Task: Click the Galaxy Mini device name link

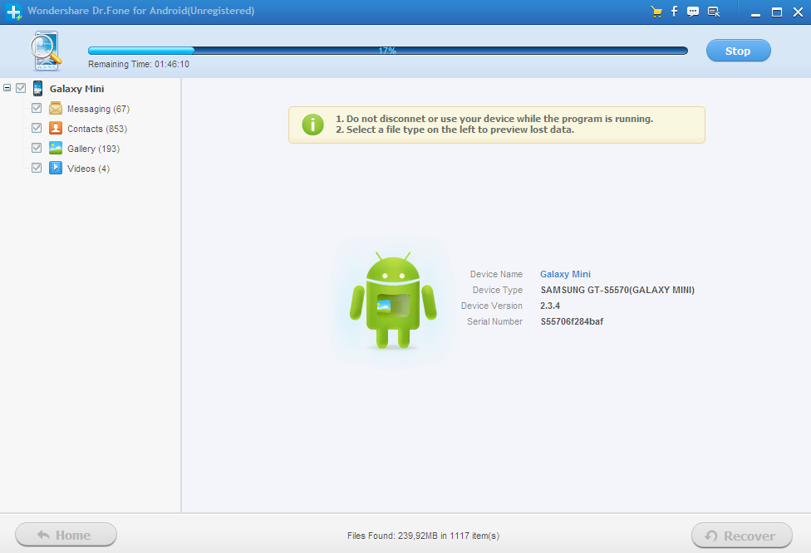Action: (565, 274)
